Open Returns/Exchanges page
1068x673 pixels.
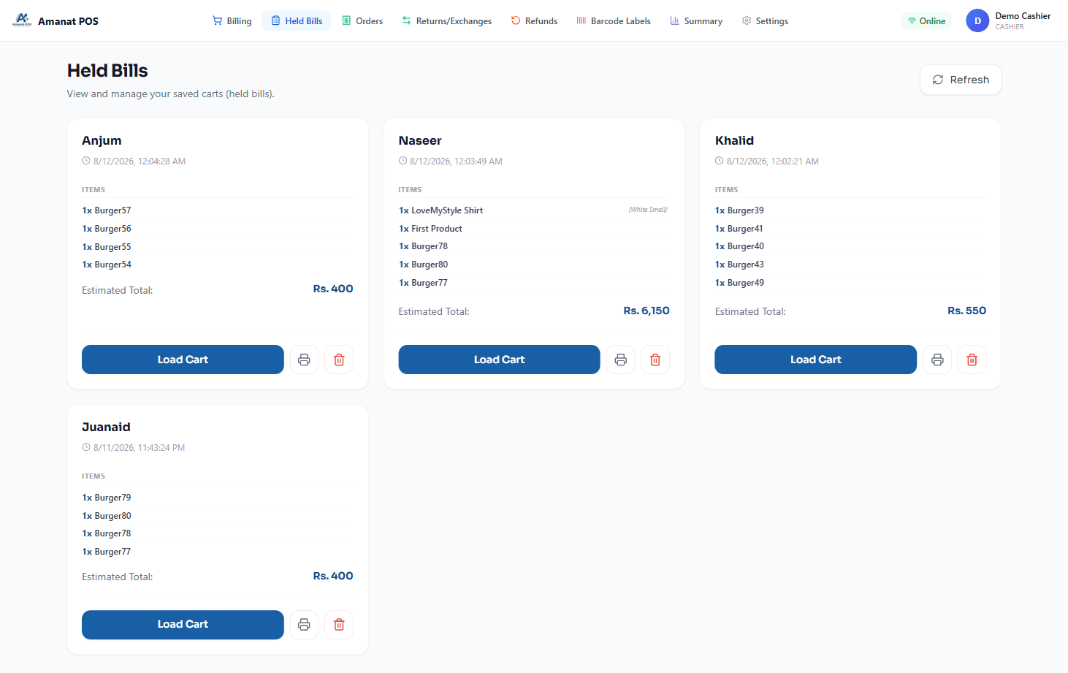(x=446, y=21)
